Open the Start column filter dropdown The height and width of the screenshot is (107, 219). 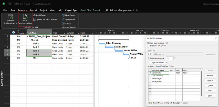[x=92, y=33]
